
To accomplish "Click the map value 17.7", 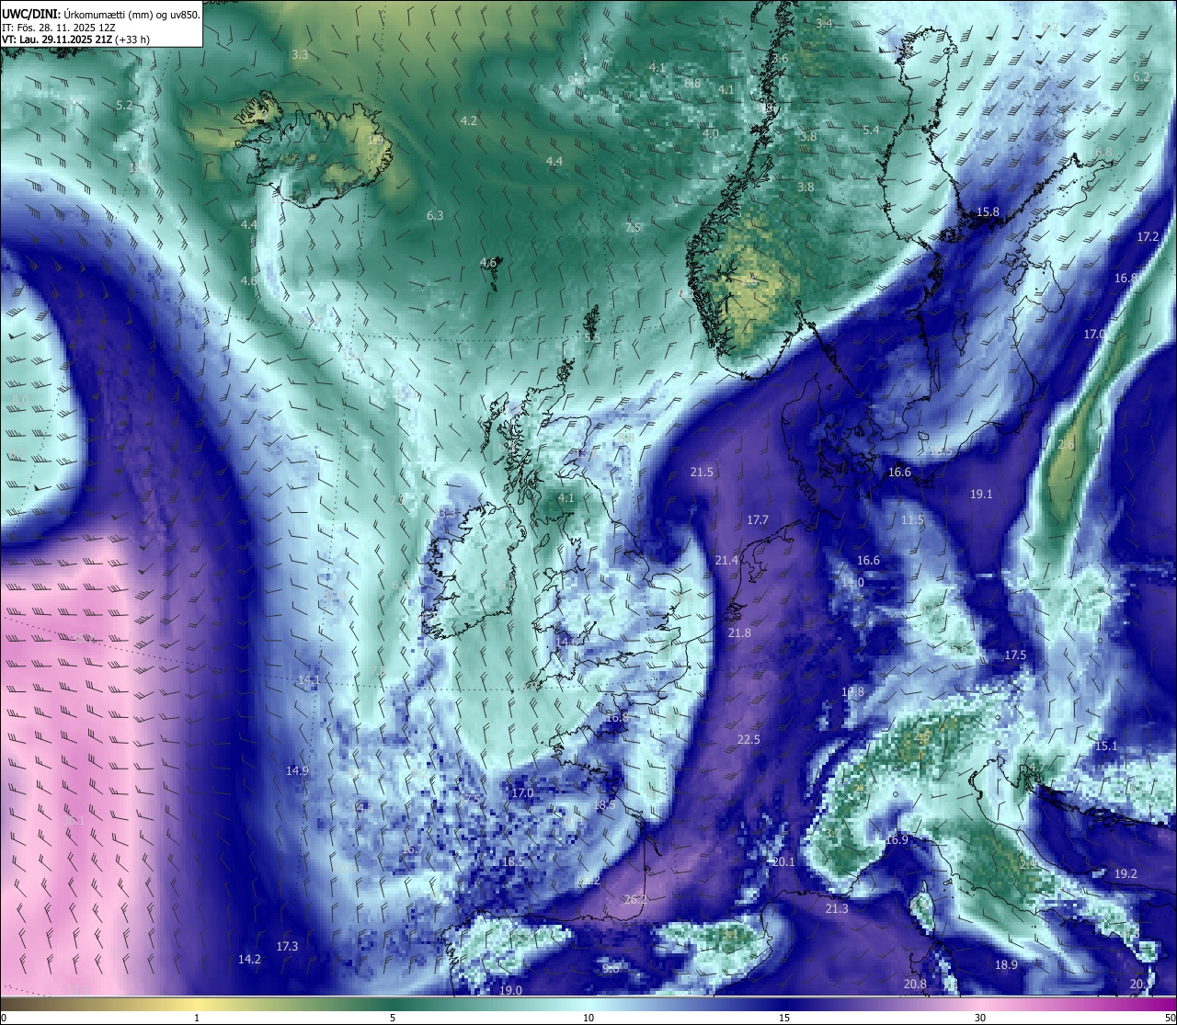I will [x=758, y=520].
